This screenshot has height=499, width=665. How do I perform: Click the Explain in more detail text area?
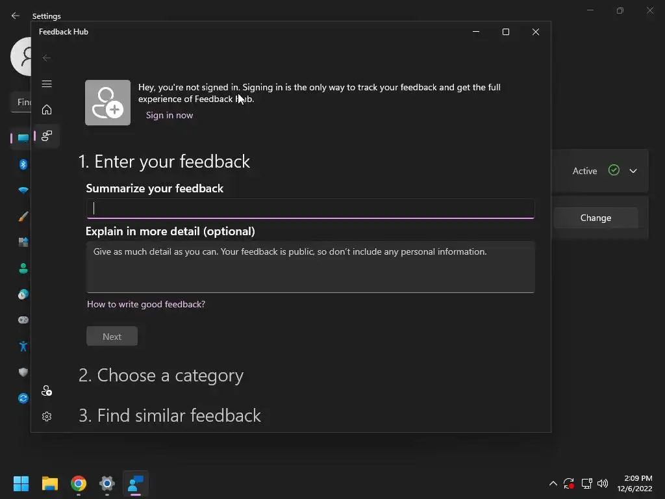click(x=310, y=267)
